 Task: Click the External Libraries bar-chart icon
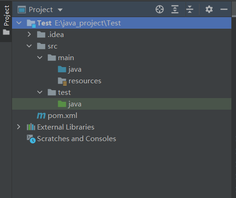pyautogui.click(x=31, y=127)
